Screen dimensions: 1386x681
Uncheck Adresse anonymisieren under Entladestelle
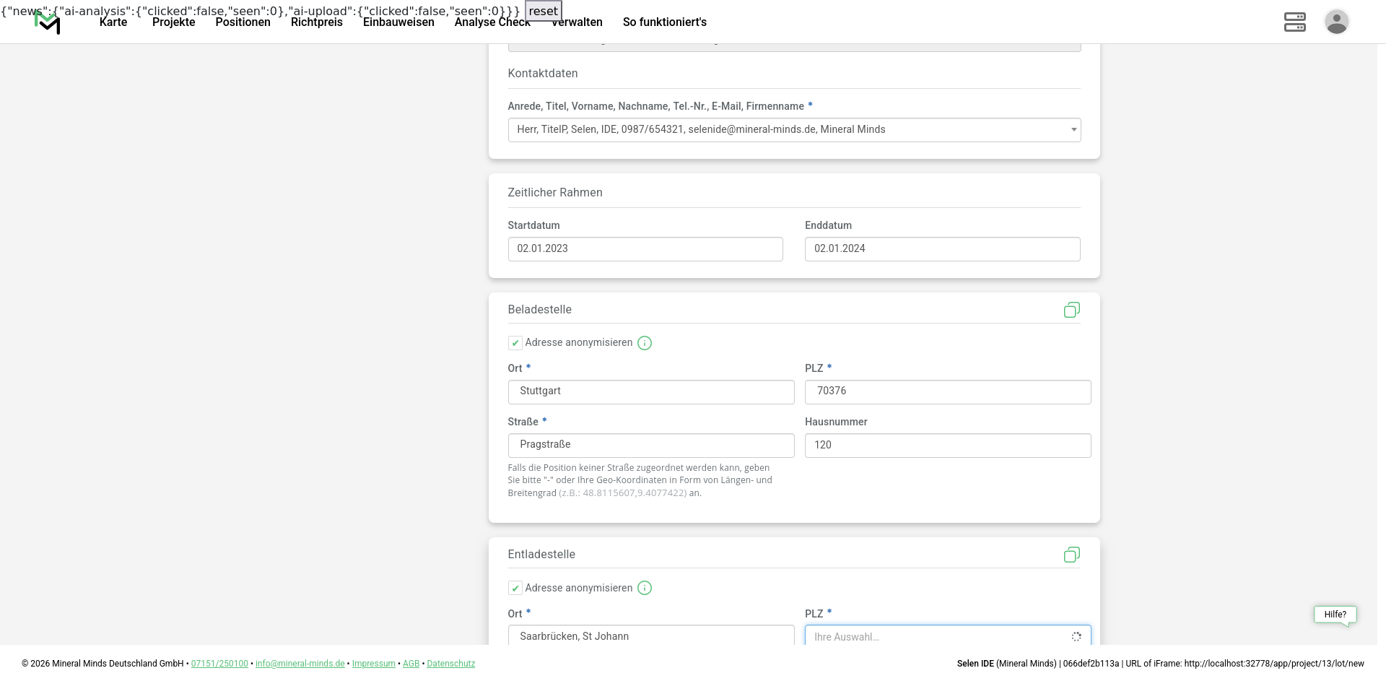pos(515,588)
